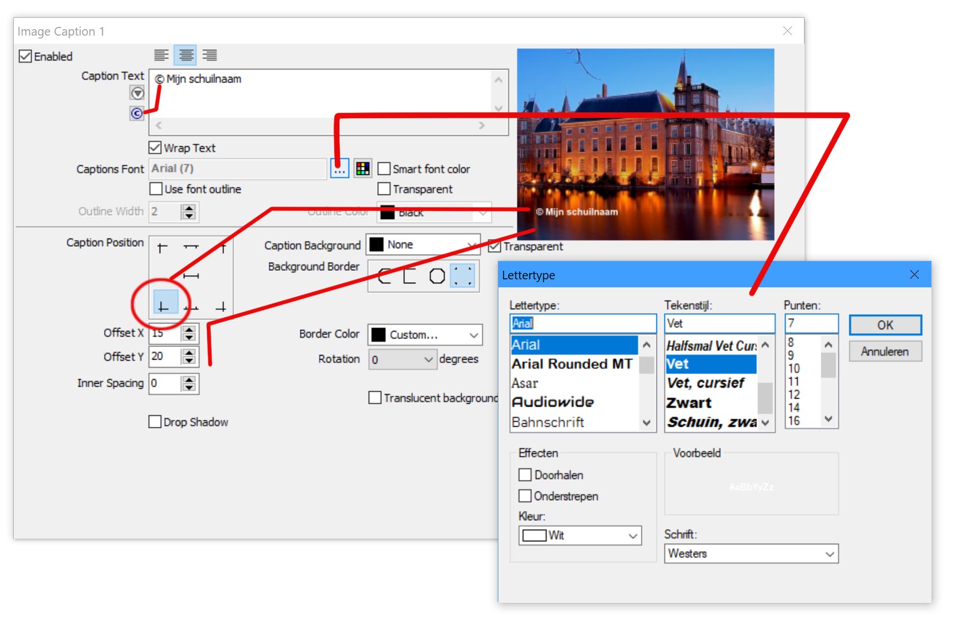The image size is (955, 620).
Task: Select left text alignment icon
Action: tap(161, 56)
